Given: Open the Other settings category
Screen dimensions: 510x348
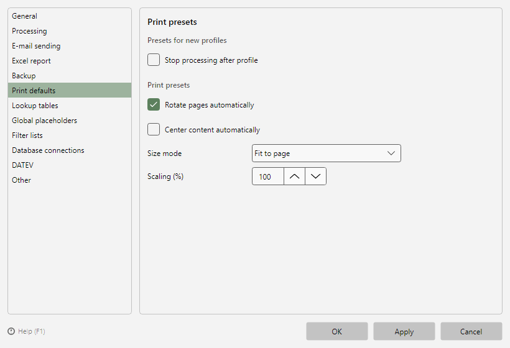Looking at the screenshot, I should pos(69,180).
